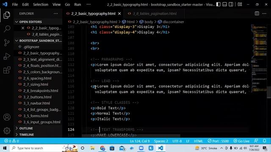Close the 2_2_basic_typography.html tab
The width and height of the screenshot is (271, 152).
pos(119,14)
